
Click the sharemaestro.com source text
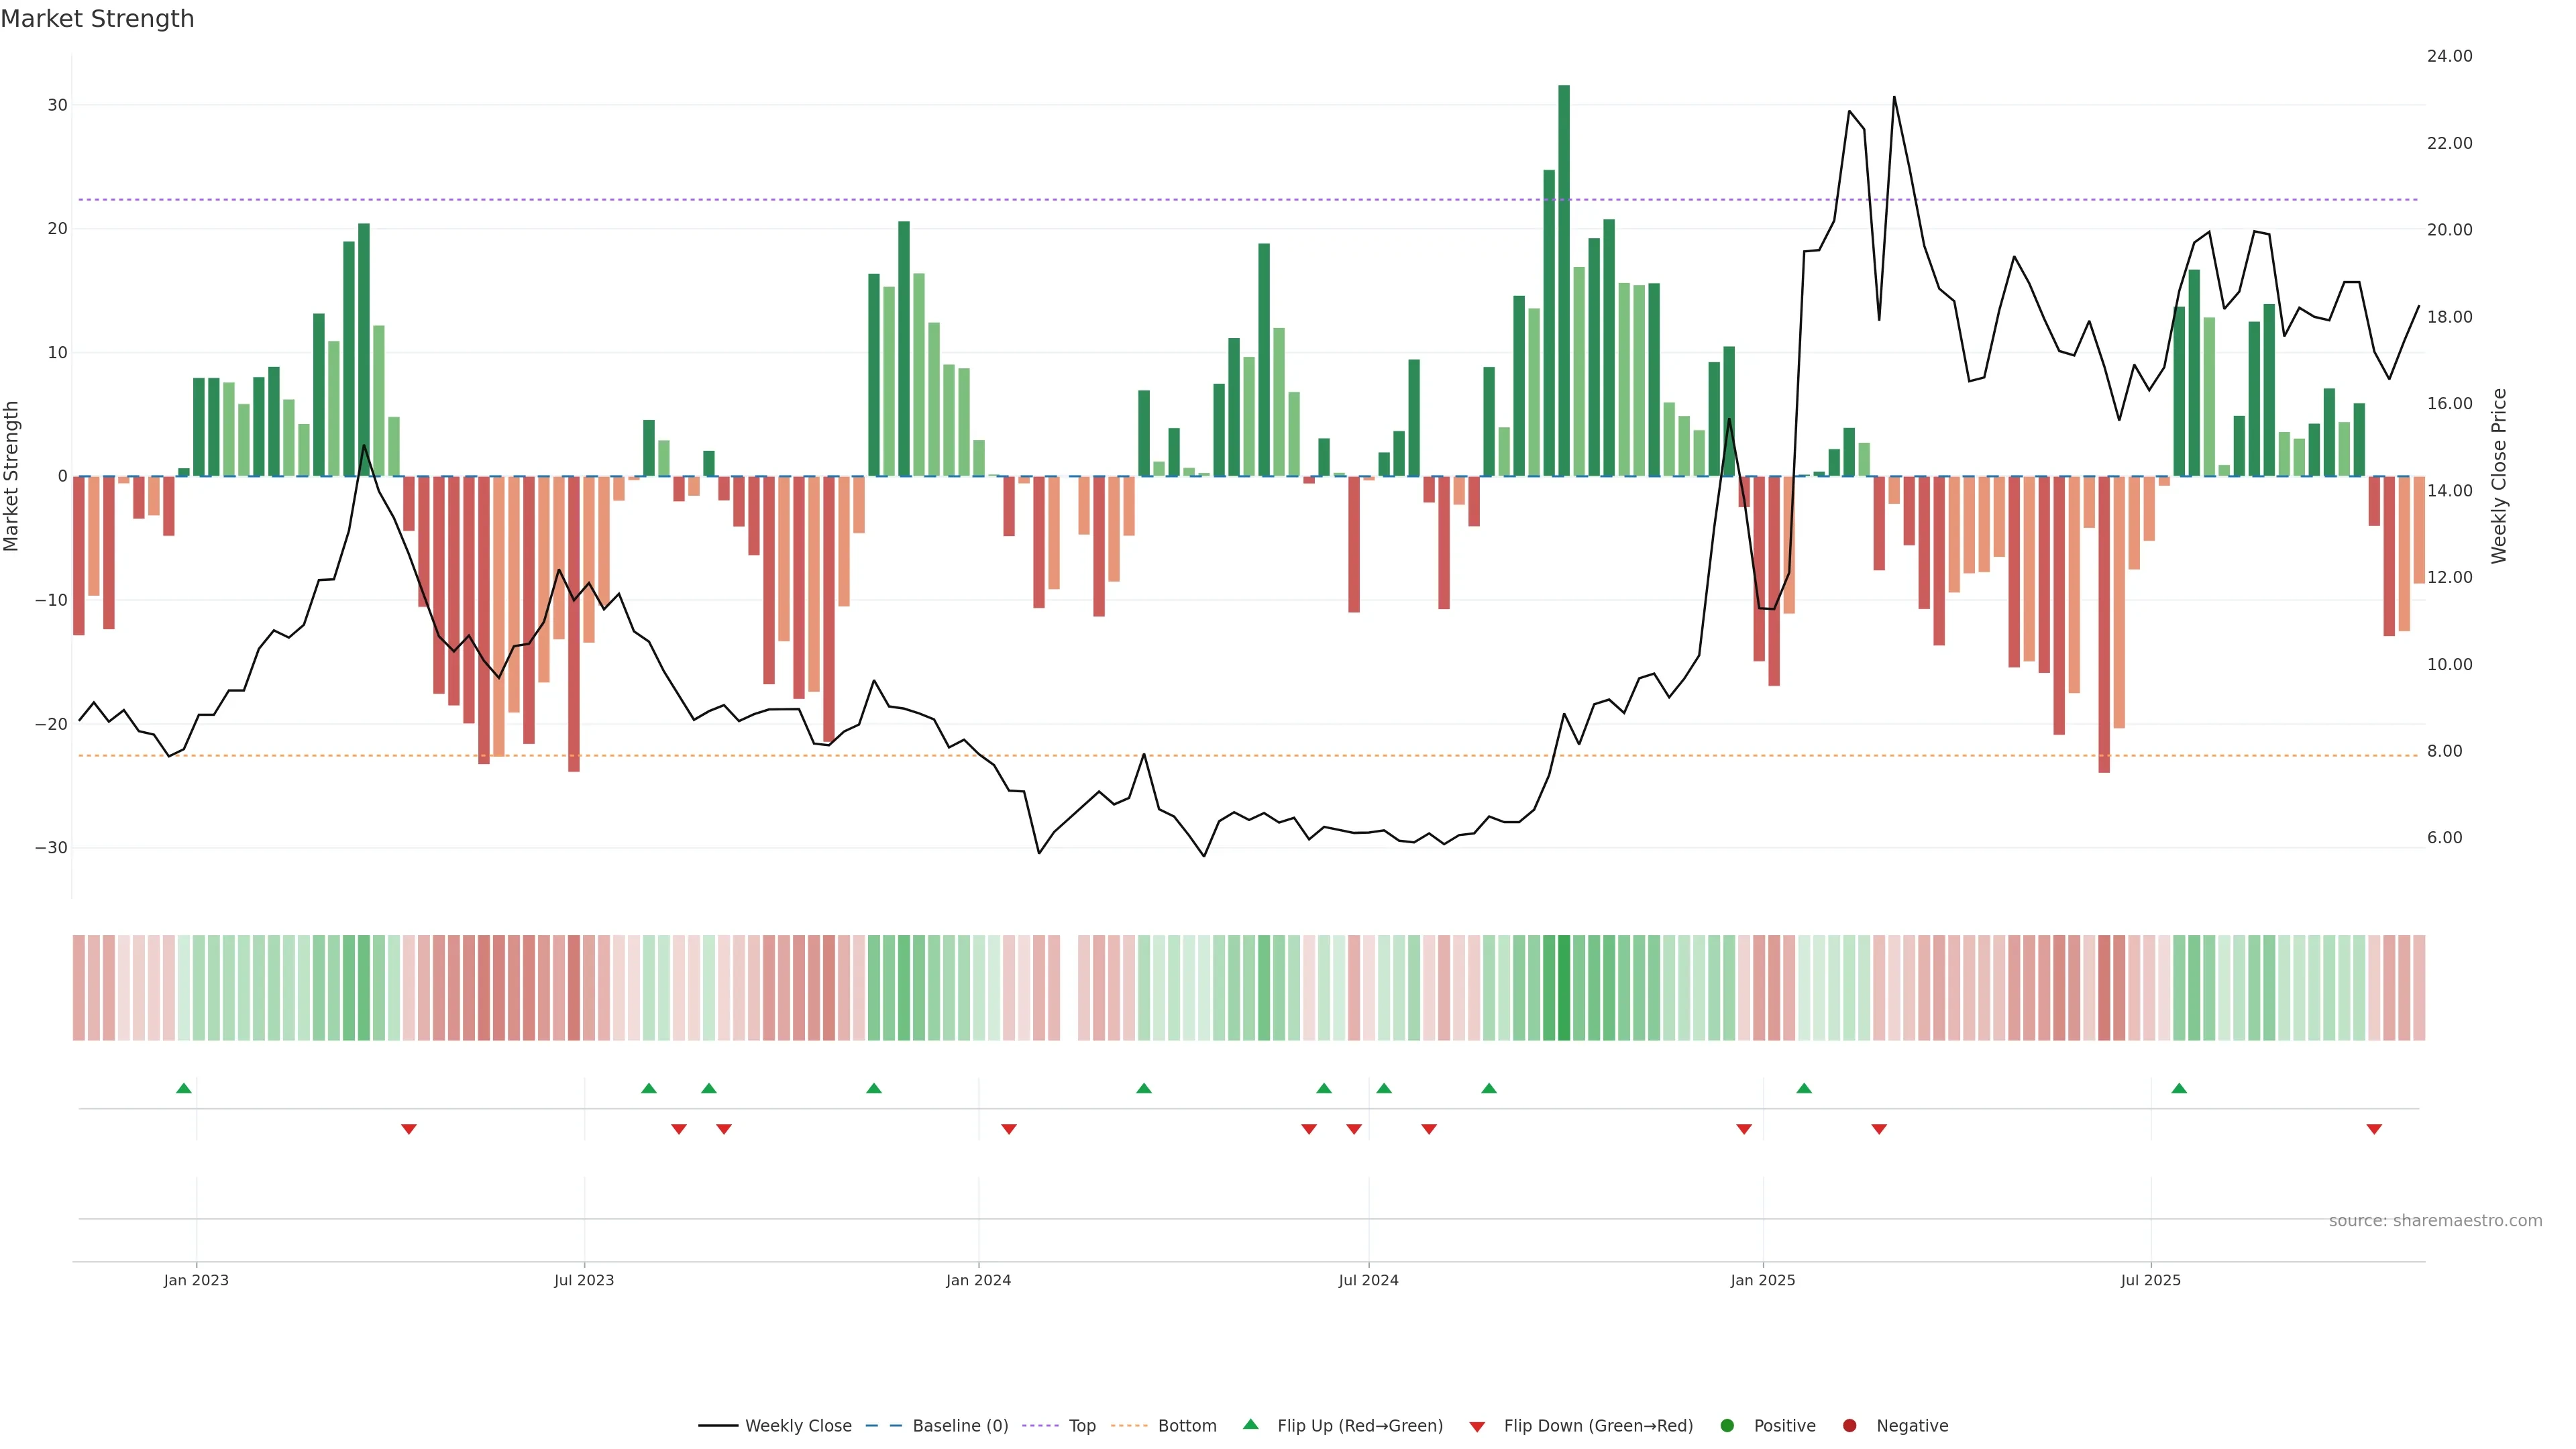click(x=2435, y=1220)
